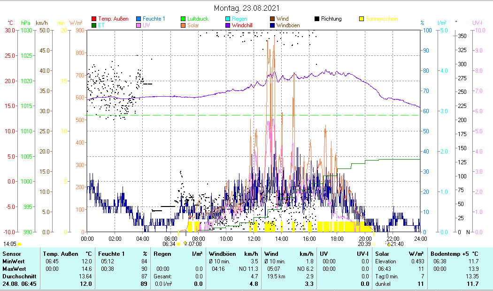Click the hPa axis unit label
Viewport: 493px width, 291px height.
point(25,23)
